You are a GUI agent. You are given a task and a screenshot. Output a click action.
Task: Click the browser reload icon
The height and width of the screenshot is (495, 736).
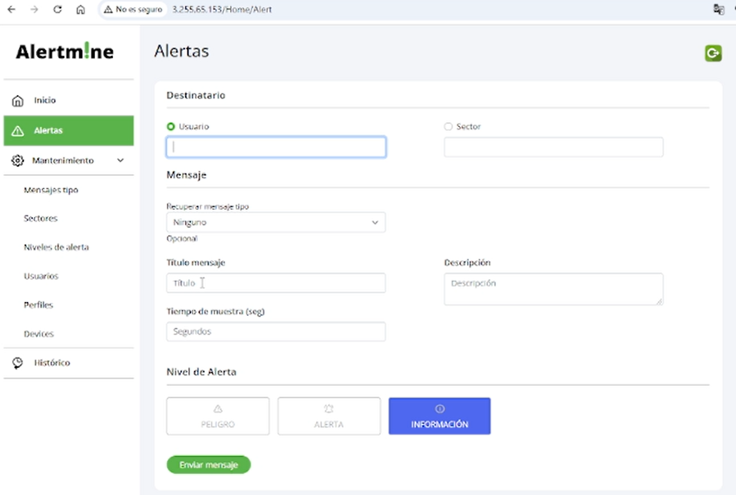coord(58,10)
